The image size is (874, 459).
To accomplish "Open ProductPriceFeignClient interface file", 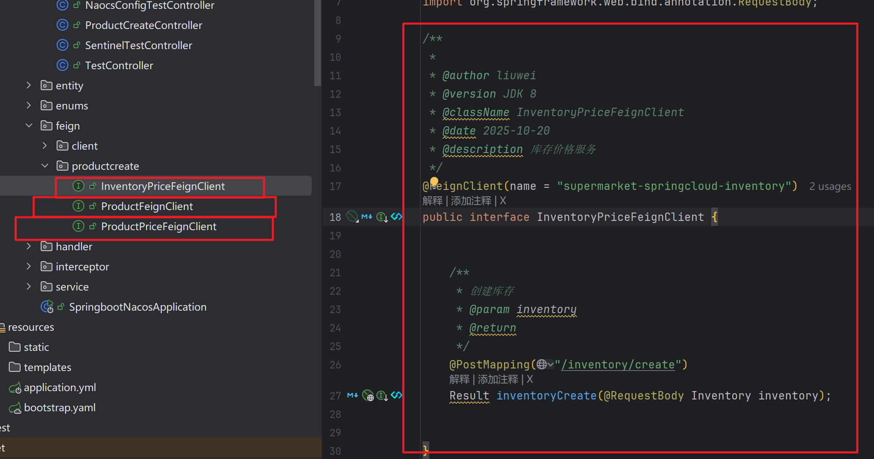I will coord(159,226).
